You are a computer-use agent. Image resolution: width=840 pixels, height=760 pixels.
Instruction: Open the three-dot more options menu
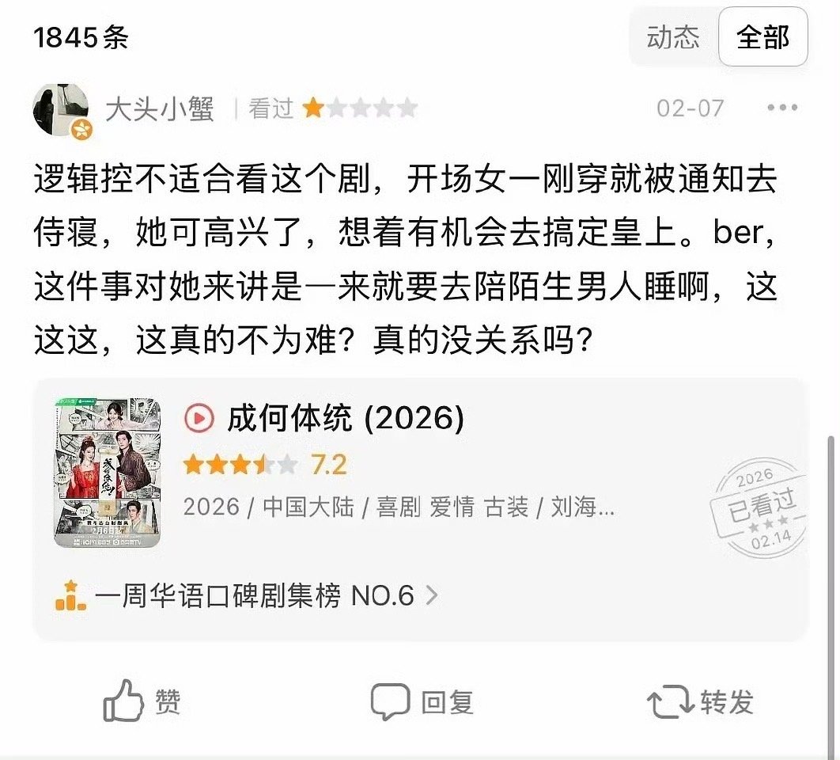pos(782,108)
